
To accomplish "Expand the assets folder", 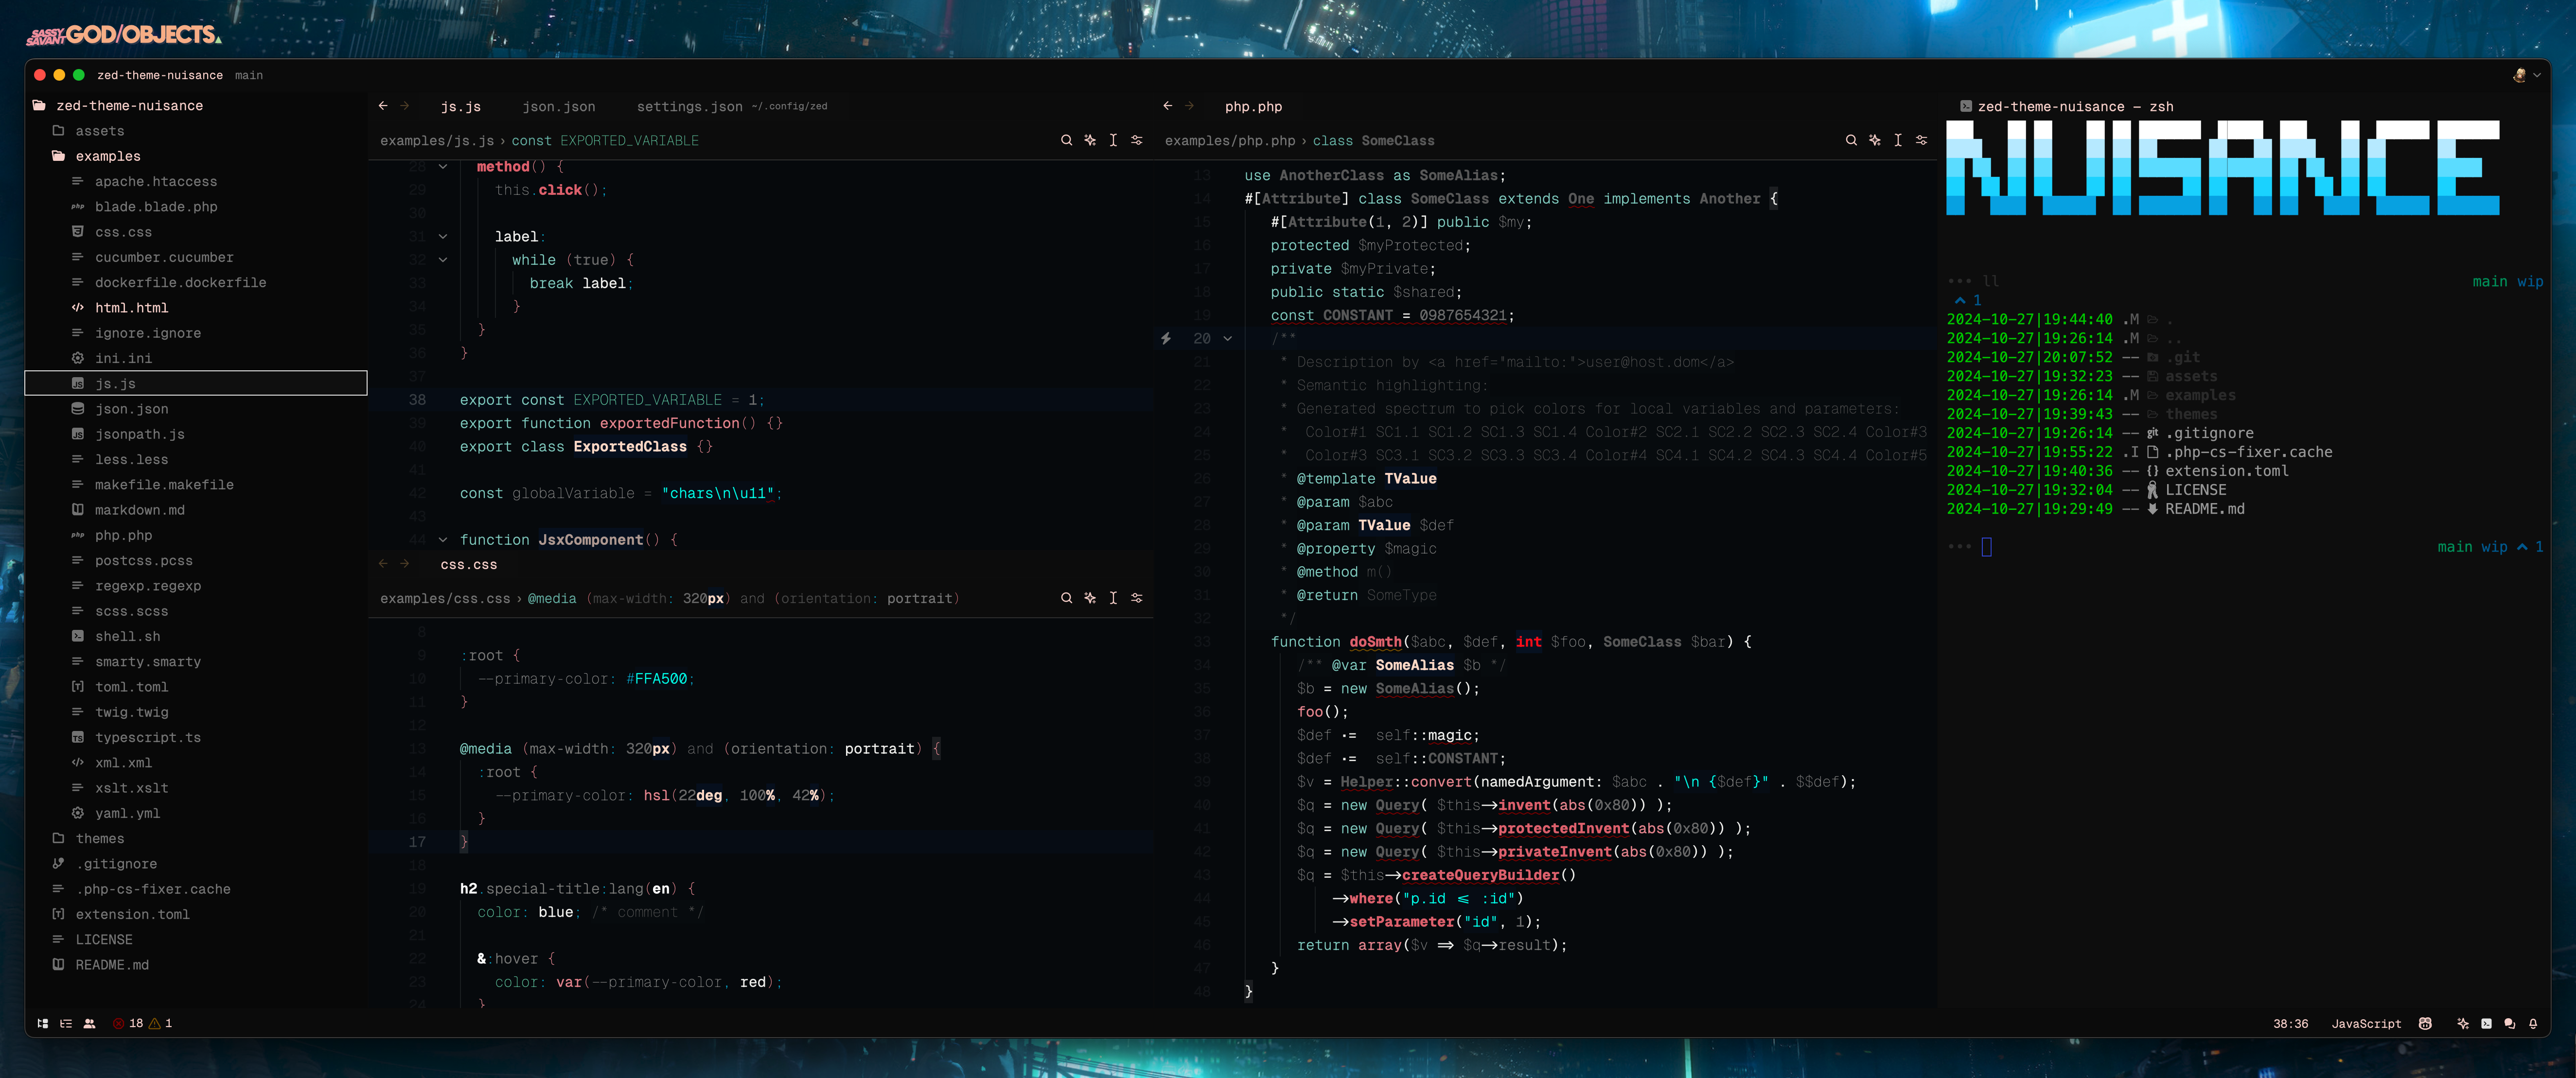I will (x=100, y=131).
